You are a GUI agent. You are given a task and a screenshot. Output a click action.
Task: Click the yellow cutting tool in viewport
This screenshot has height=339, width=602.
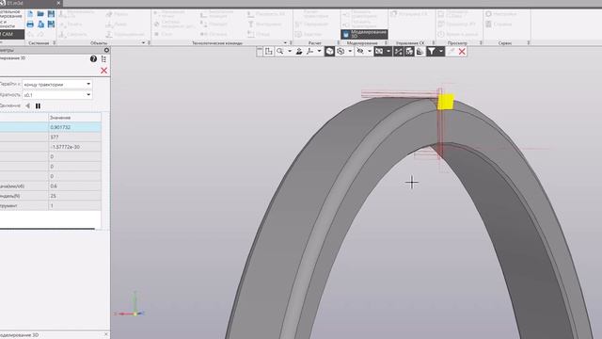[446, 102]
